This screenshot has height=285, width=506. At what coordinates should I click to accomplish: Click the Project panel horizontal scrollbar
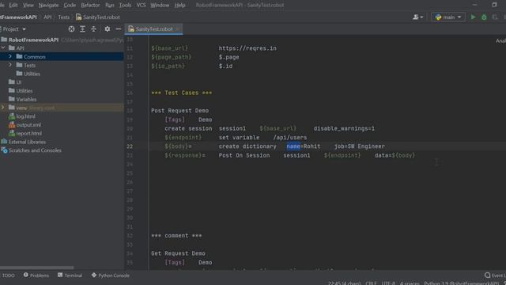tap(37, 268)
